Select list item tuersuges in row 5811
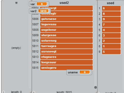 (x=66, y=46)
